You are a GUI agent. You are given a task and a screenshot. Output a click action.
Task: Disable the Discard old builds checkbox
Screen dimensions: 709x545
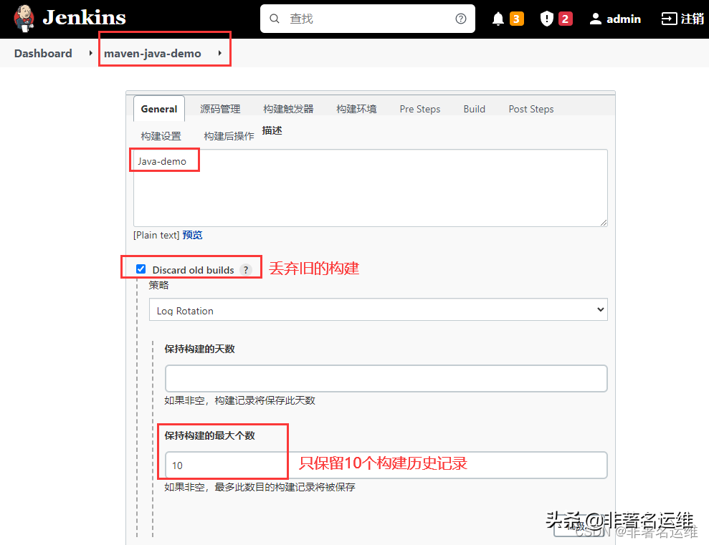pos(141,269)
